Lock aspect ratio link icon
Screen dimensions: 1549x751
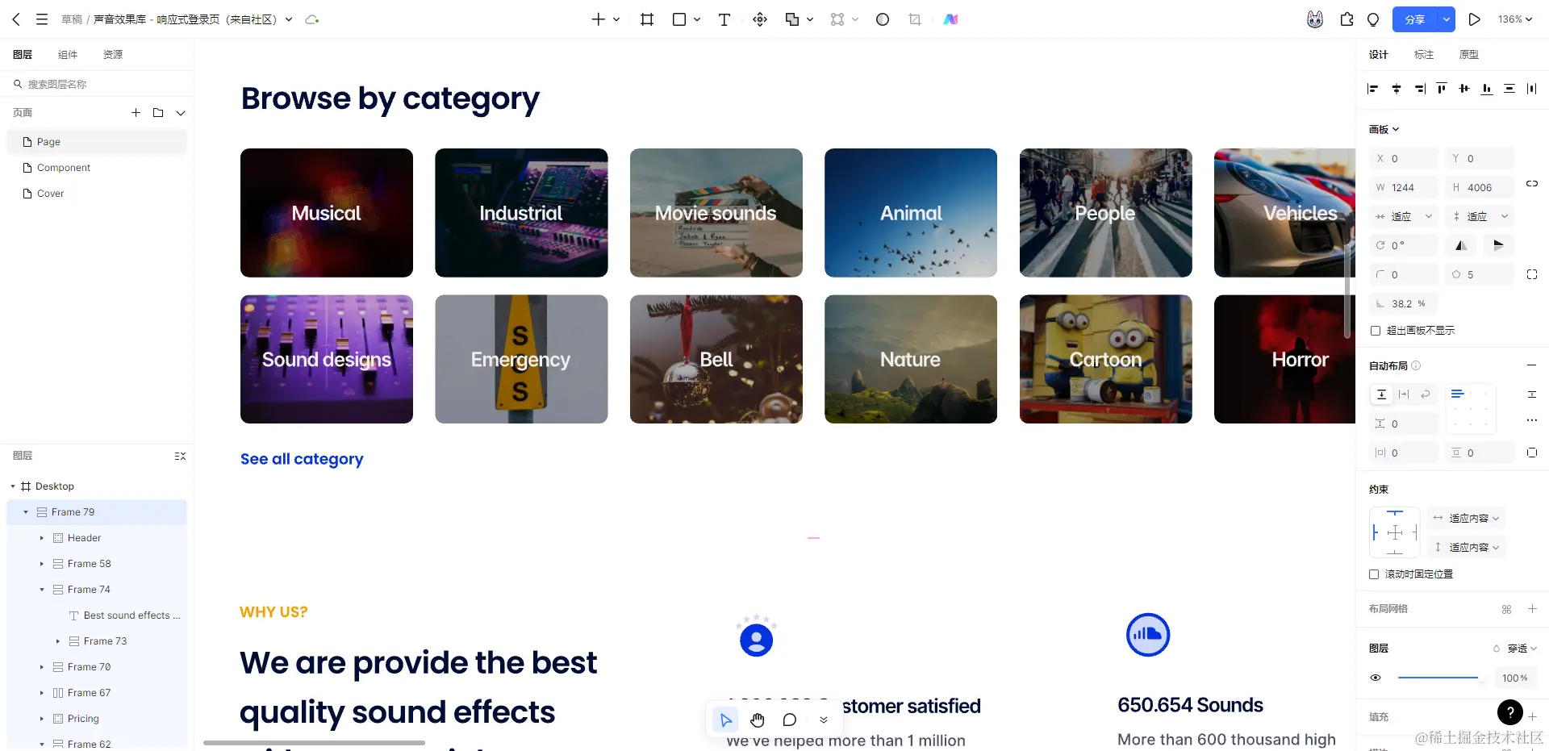1532,184
